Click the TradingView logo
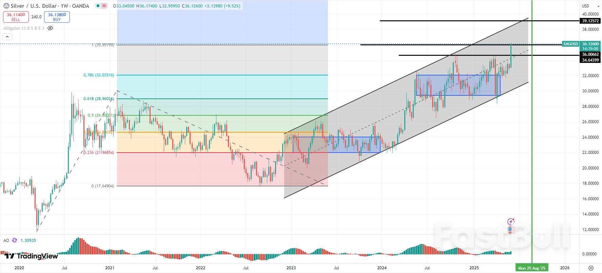 [31, 256]
